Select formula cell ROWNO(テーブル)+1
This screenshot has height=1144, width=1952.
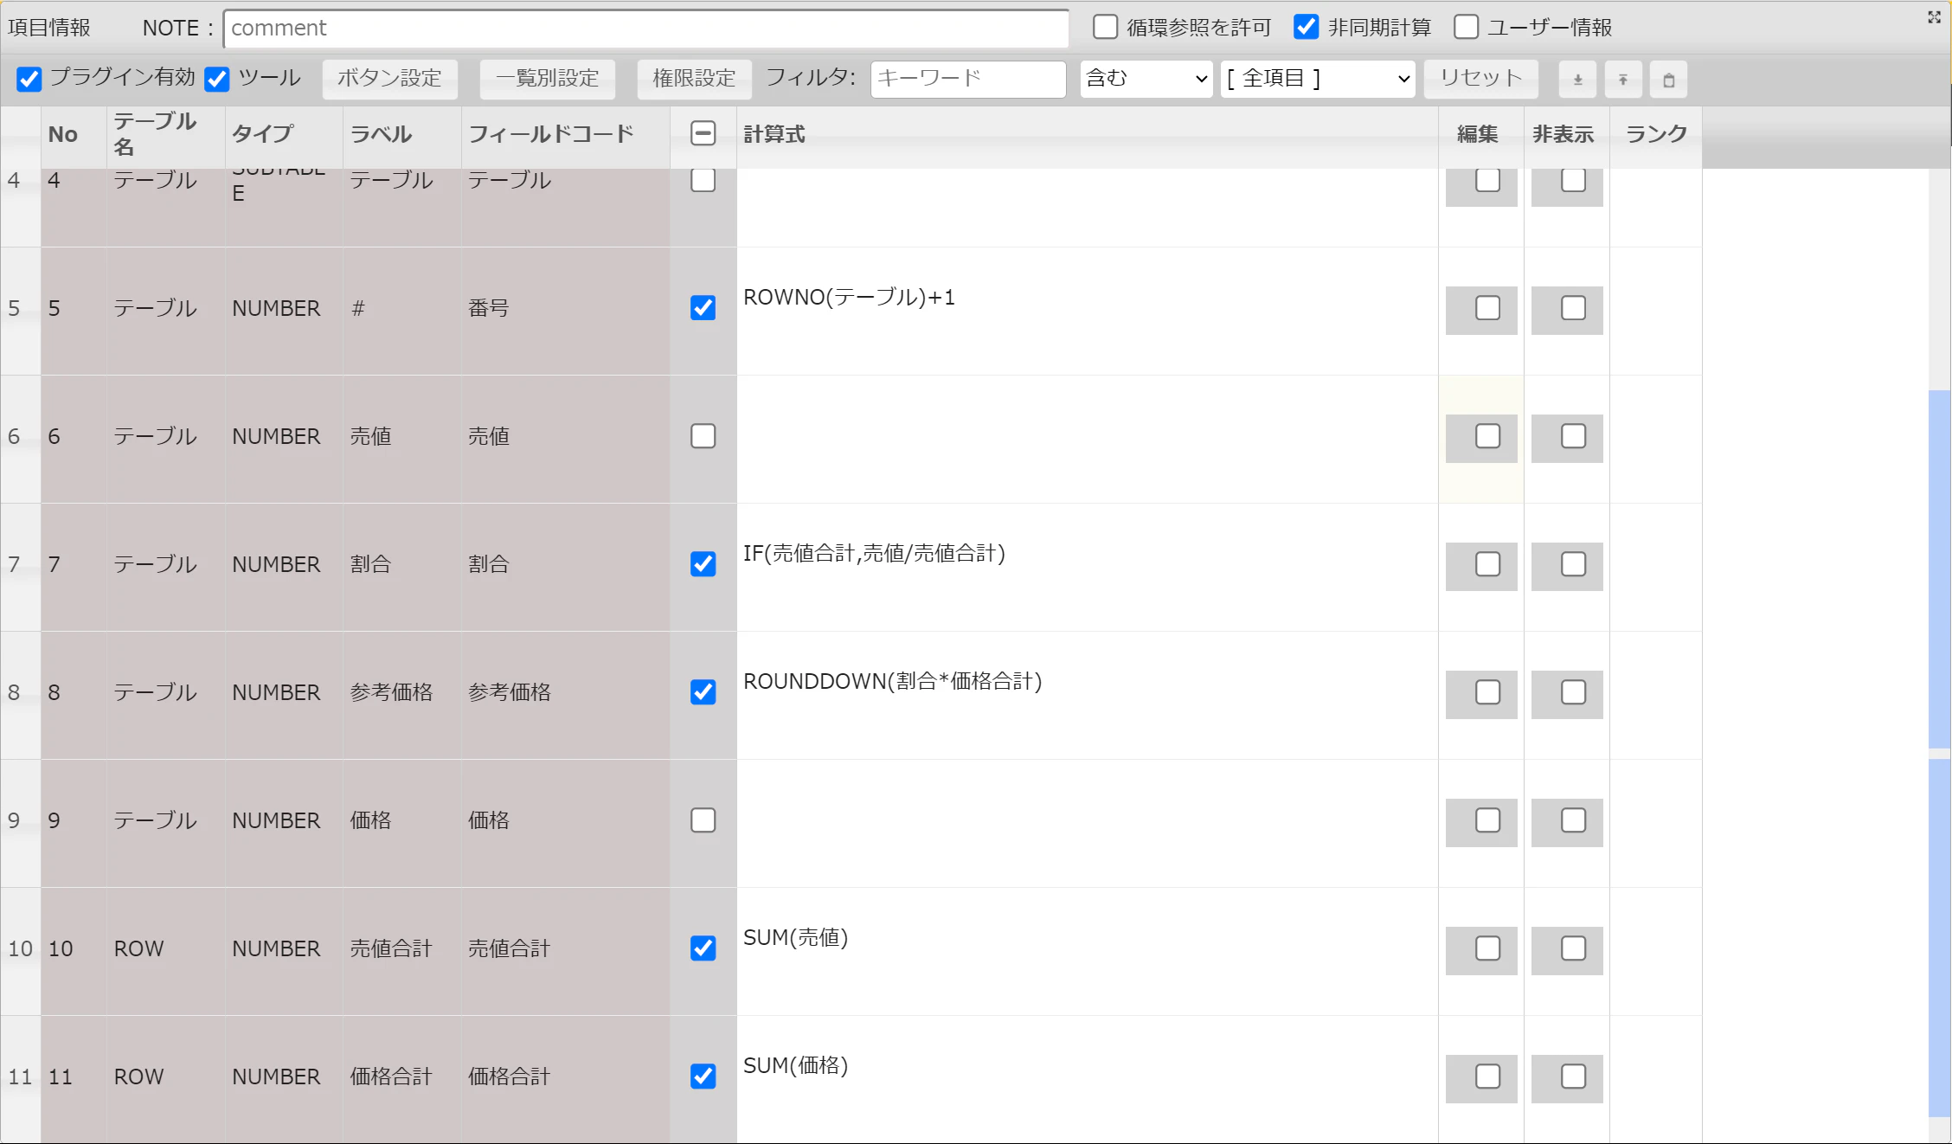[x=1088, y=311]
